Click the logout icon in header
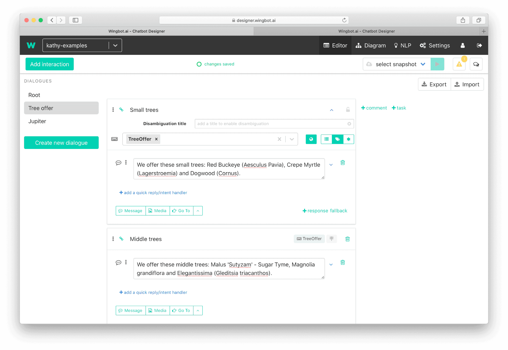This screenshot has width=508, height=350. coord(479,45)
